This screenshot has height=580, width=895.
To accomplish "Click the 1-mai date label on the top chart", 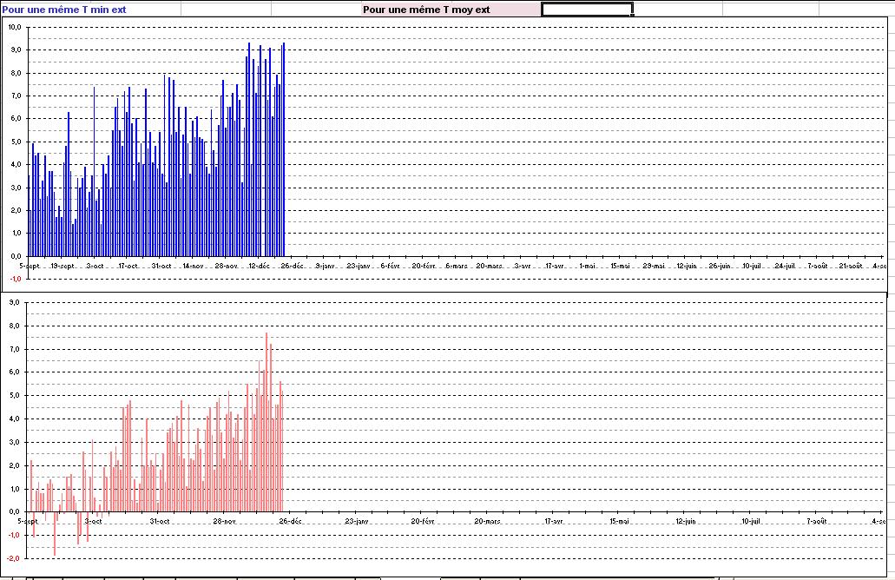I will point(588,266).
